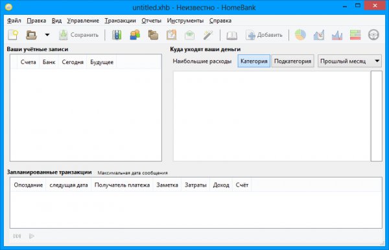Open the budget report bars icon

(355, 35)
